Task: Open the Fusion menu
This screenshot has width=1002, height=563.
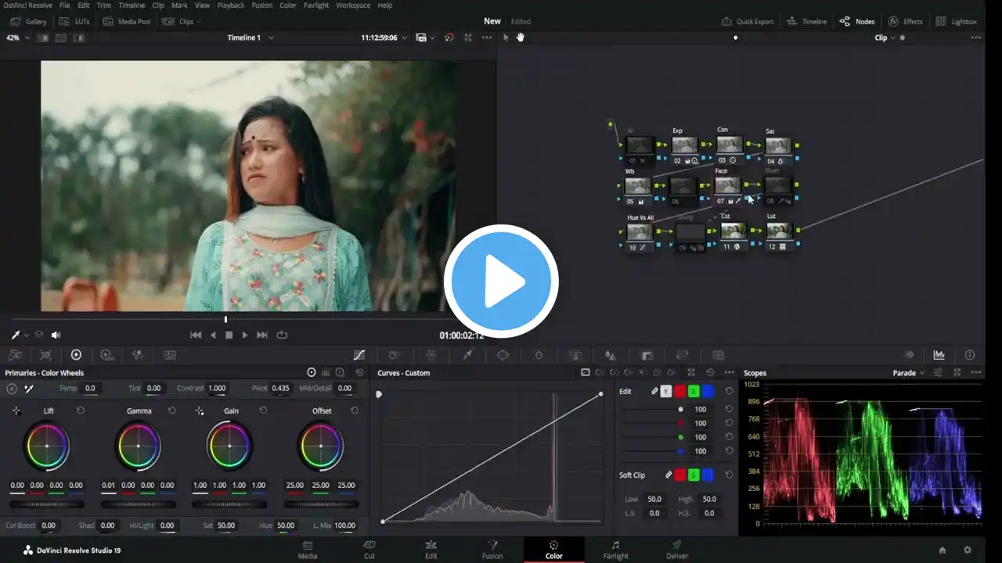Action: [x=262, y=5]
